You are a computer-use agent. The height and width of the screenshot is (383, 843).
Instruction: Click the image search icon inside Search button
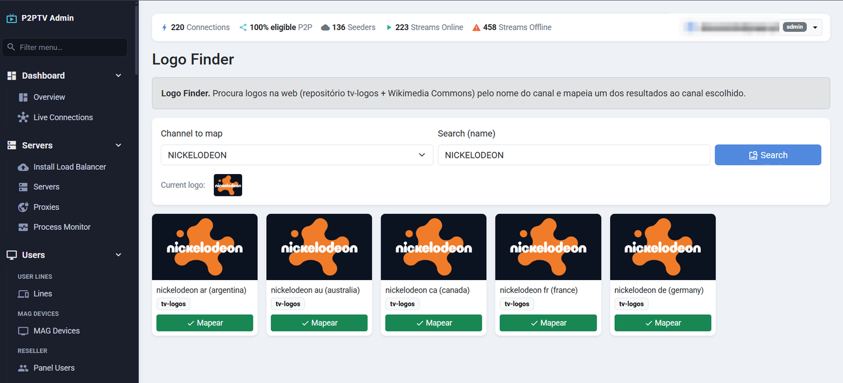(x=753, y=155)
